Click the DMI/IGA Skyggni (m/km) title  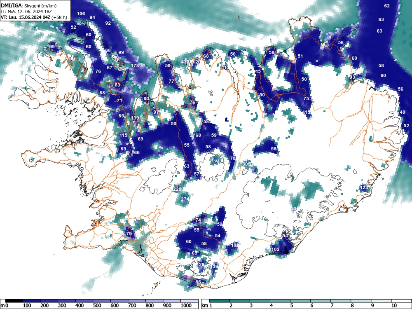pyautogui.click(x=29, y=6)
